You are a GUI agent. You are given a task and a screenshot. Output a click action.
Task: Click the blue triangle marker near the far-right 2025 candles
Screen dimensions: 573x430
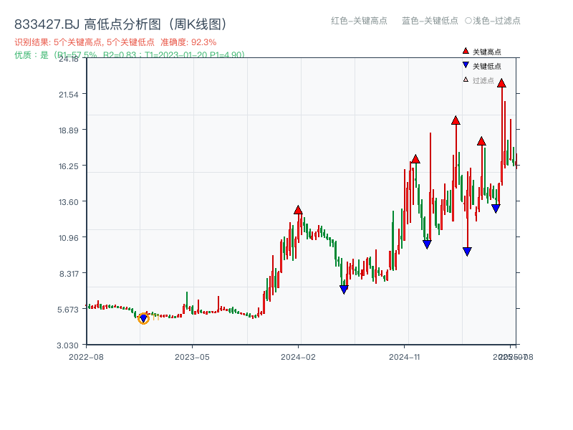[x=496, y=207]
